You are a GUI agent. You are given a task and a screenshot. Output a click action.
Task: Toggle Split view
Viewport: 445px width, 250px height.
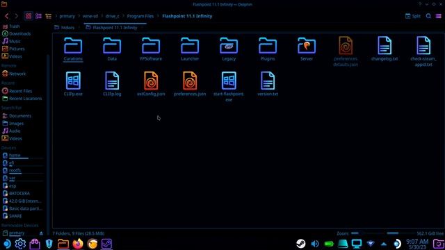click(x=413, y=16)
